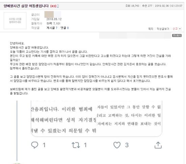Click the post title 양예원사건 실장 여동생입니다
The width and height of the screenshot is (186, 164).
tap(26, 6)
